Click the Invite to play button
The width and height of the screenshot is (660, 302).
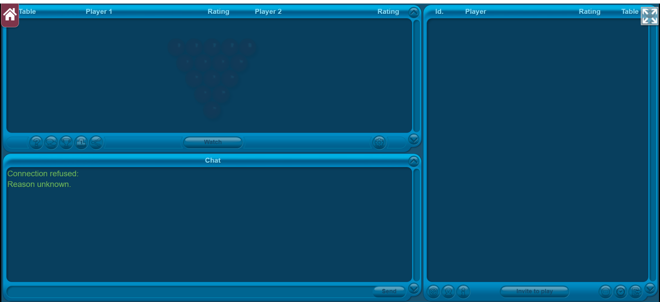pos(534,292)
